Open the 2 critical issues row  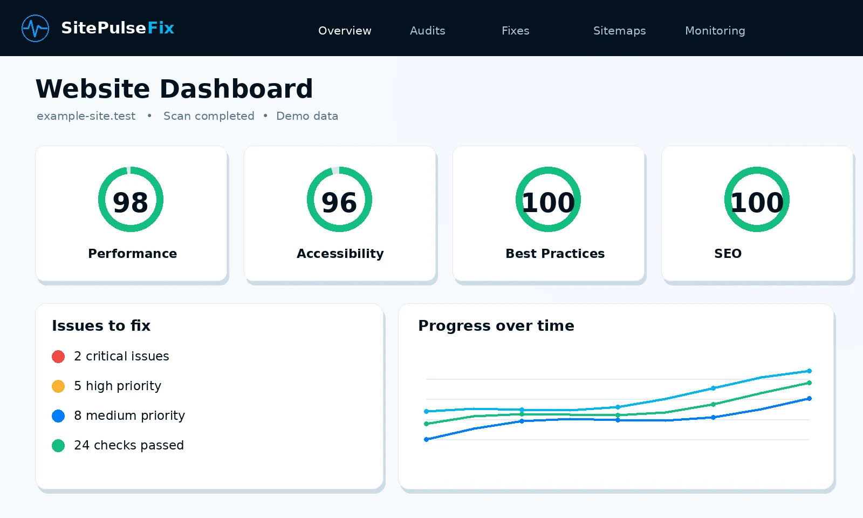(111, 356)
